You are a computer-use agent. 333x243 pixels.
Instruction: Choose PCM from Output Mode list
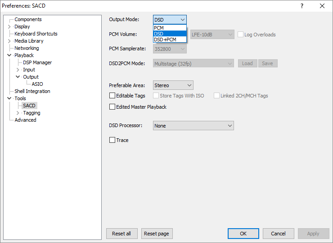click(169, 28)
